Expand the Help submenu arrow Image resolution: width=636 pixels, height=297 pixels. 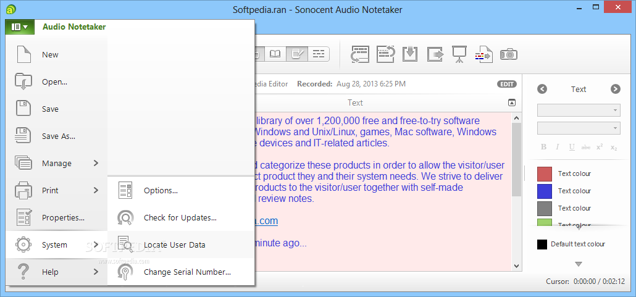pos(96,272)
